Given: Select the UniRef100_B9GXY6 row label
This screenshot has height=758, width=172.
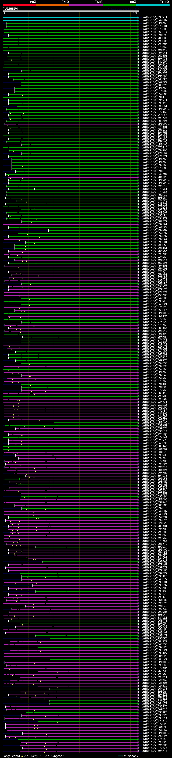Looking at the screenshot, I should pyautogui.click(x=154, y=103).
